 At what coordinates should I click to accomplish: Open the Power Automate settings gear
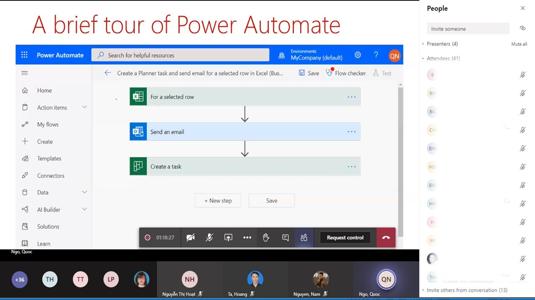point(358,55)
